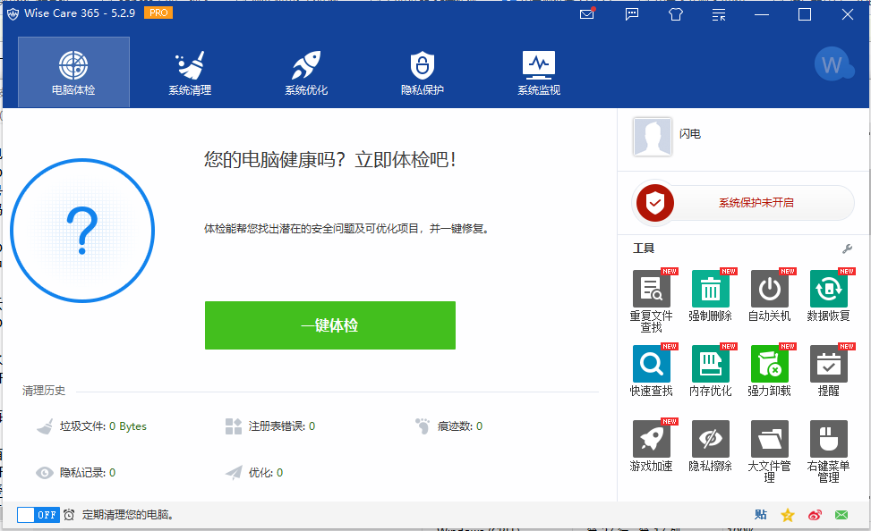Open the 自动关机 auto shutdown tool

coord(769,290)
